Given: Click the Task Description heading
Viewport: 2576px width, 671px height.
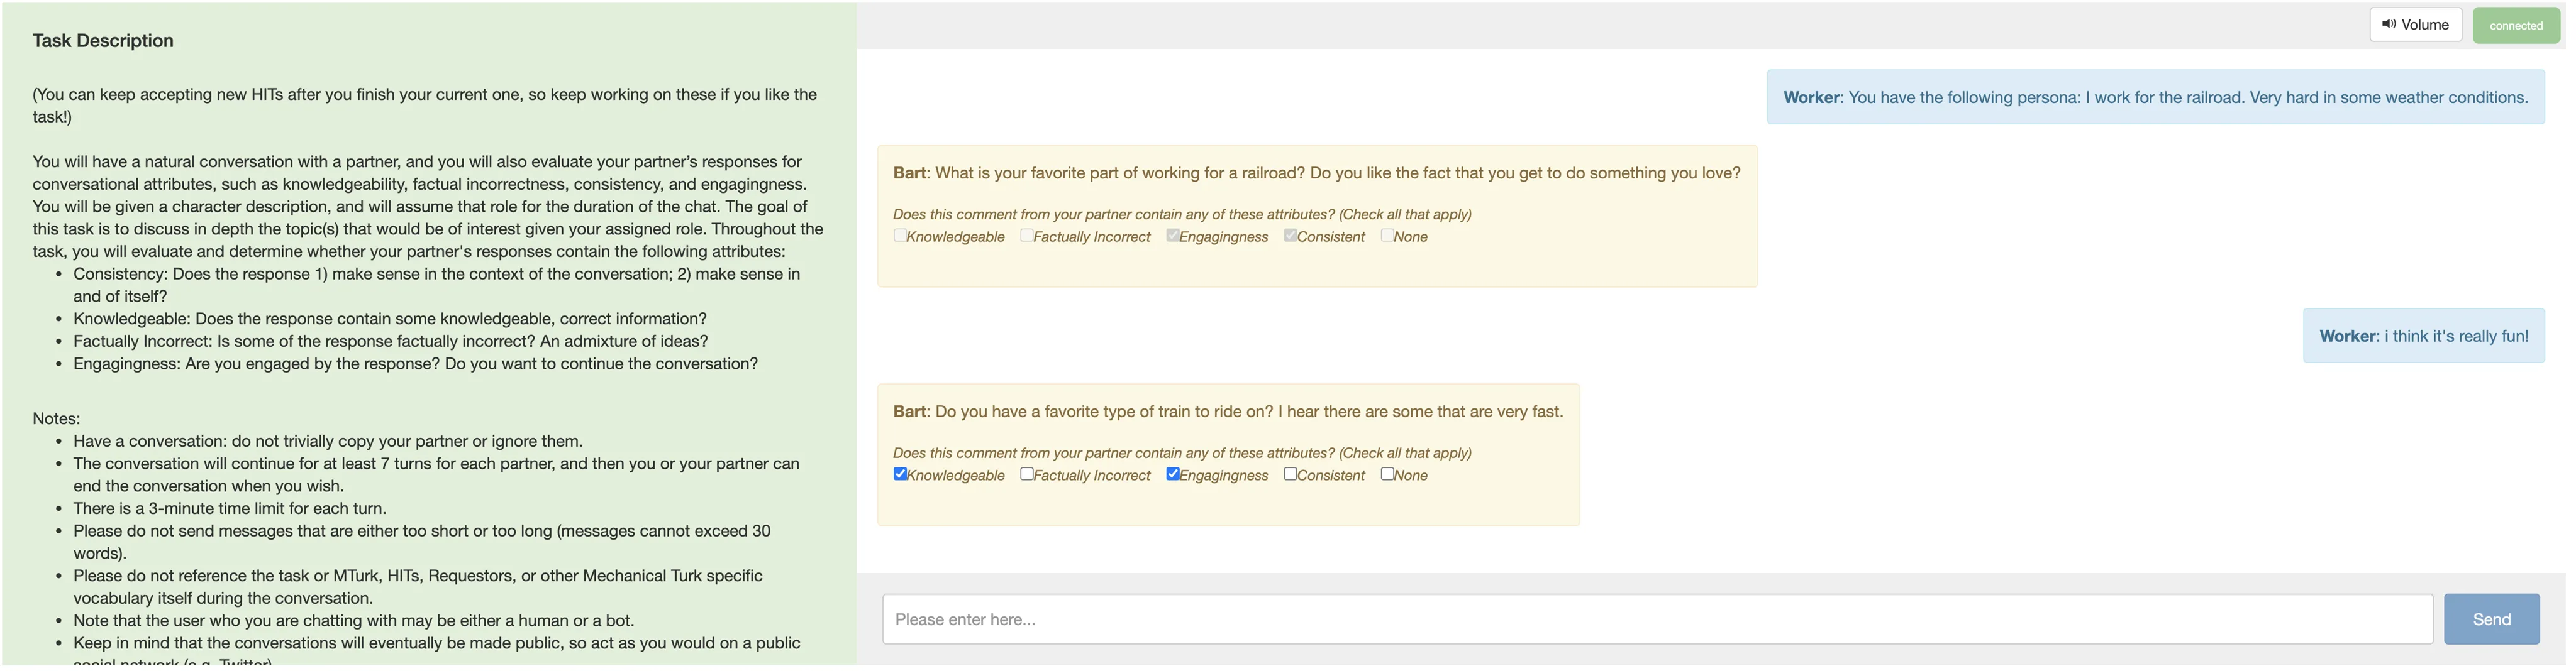Looking at the screenshot, I should [x=103, y=41].
